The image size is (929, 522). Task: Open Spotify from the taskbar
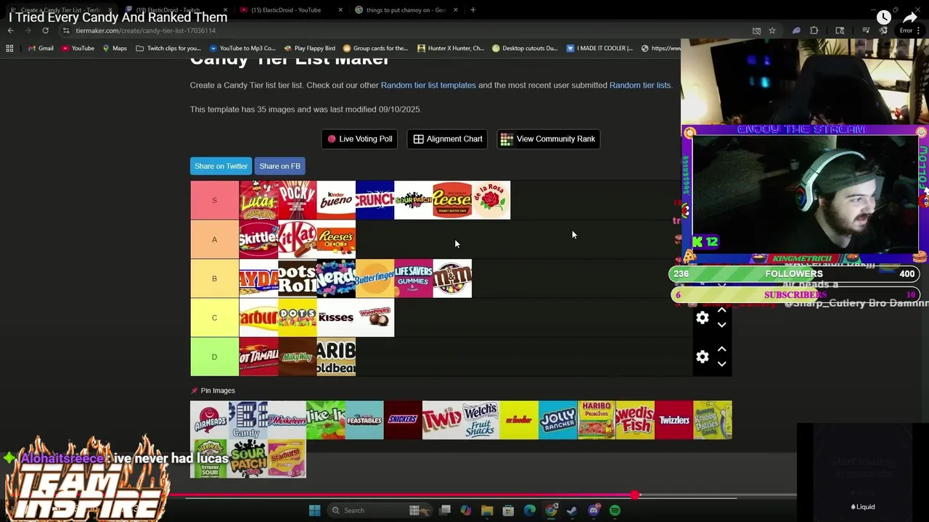point(615,510)
